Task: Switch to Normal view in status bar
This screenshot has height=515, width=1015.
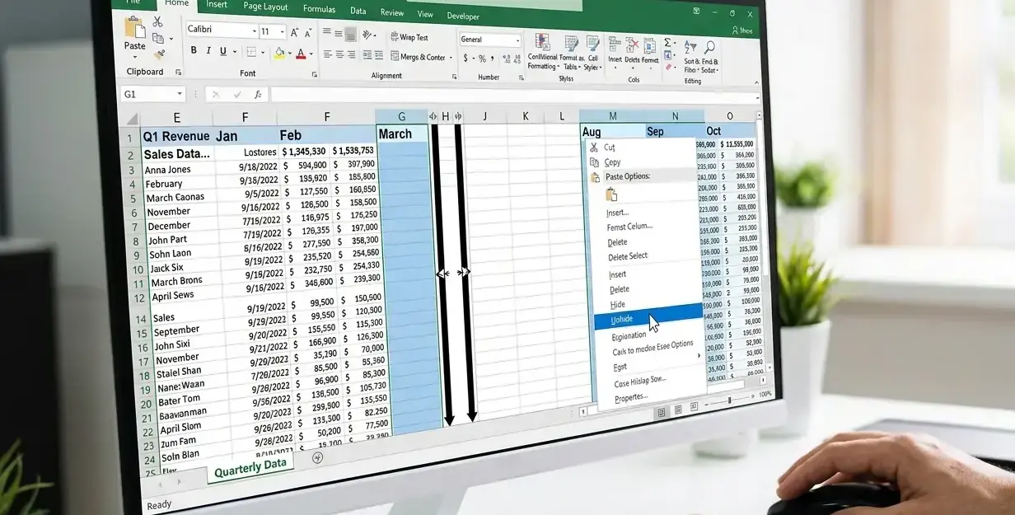Action: [661, 411]
